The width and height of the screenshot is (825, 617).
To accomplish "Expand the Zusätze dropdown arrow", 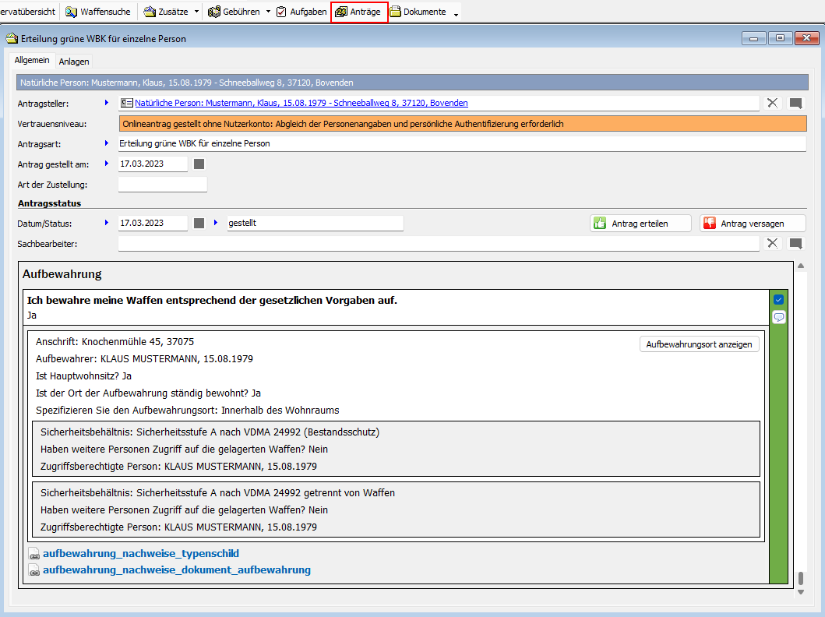I will [196, 12].
